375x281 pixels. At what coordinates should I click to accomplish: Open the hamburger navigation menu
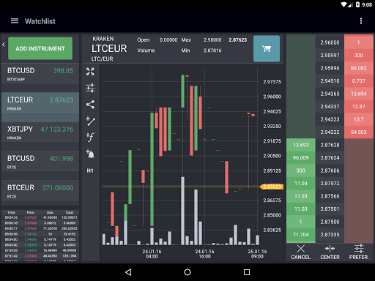click(15, 21)
